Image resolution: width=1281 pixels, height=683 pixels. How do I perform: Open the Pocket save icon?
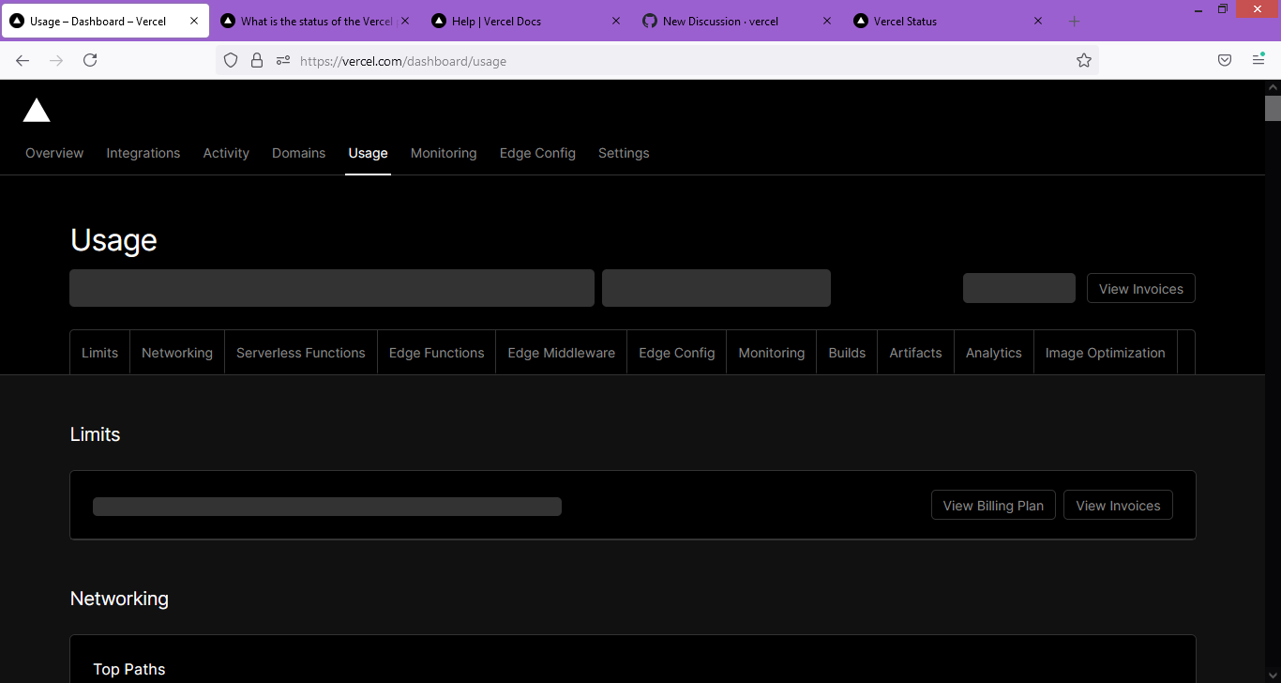pos(1225,60)
